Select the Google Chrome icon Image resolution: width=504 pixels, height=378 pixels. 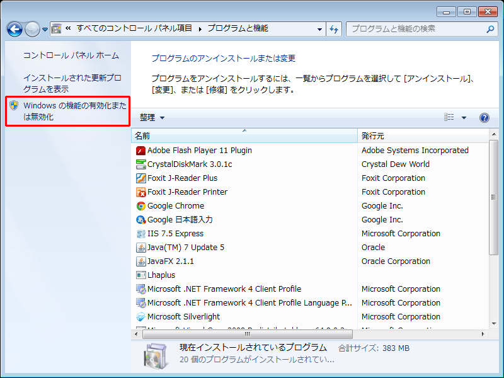tap(140, 206)
